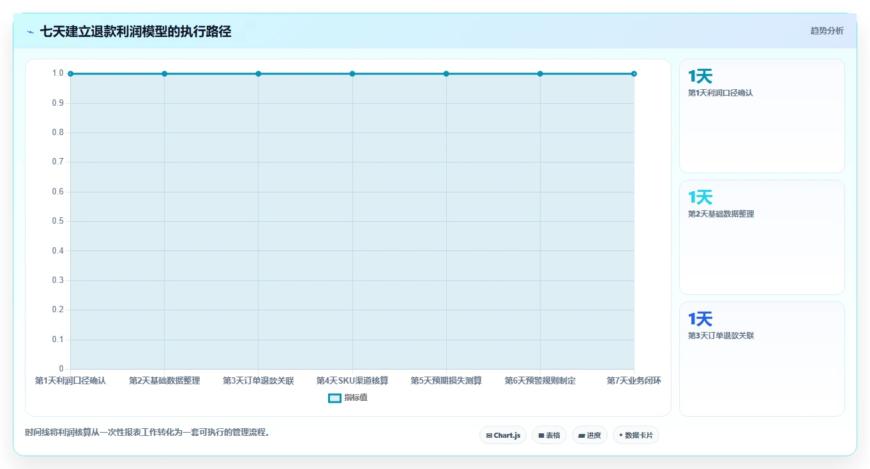
Task: Open the 1天 card for 第1天利润口径确认
Action: coord(761,116)
